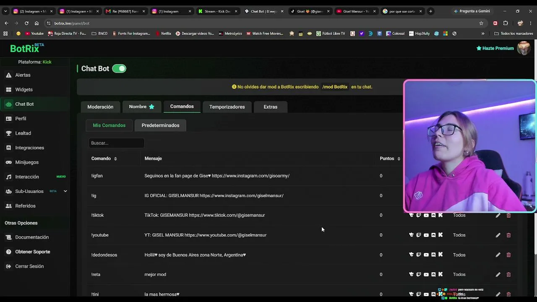
Task: Delete the !reta command with trash icon
Action: click(x=508, y=275)
